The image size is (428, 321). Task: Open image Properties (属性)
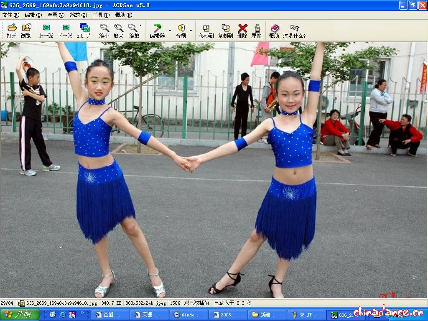[256, 31]
